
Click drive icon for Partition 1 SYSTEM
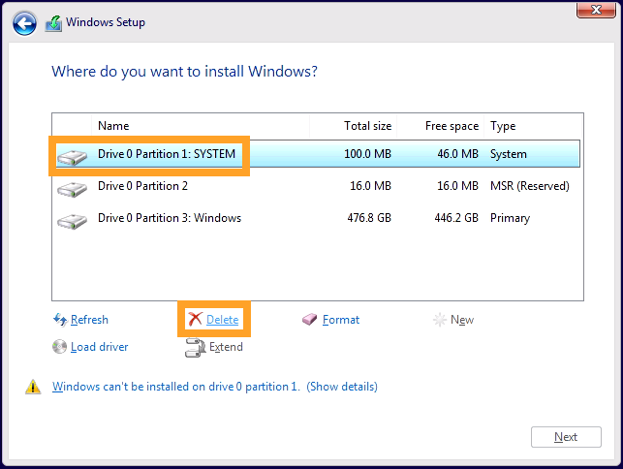[72, 155]
